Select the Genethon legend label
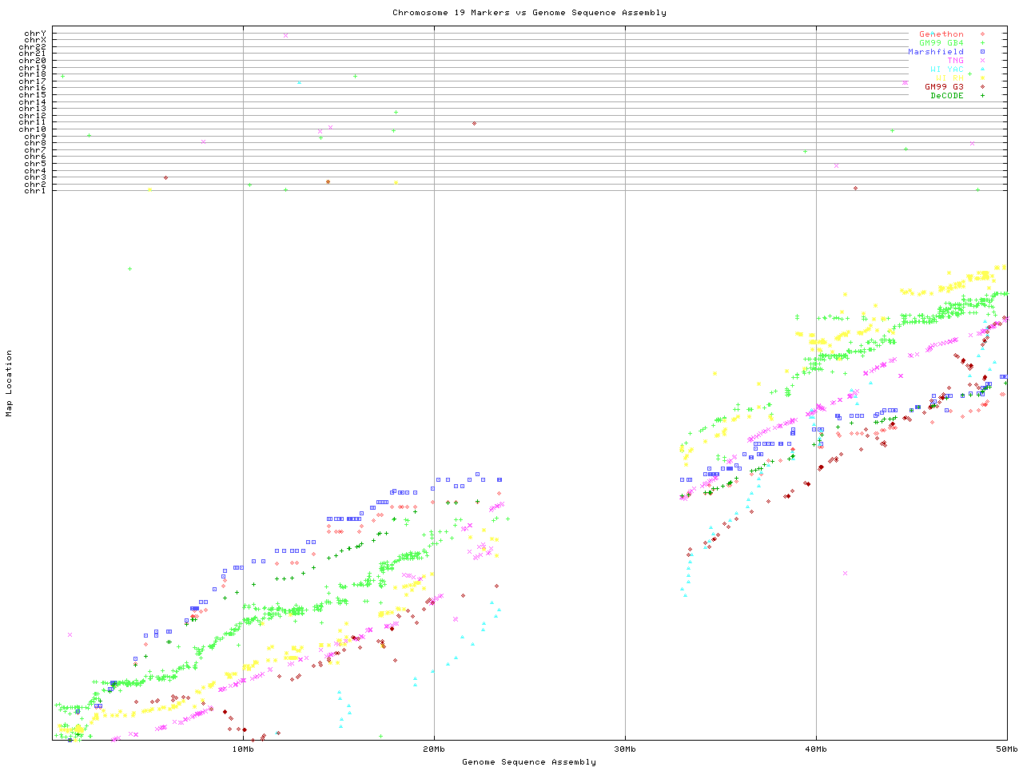This screenshot has width=1023, height=767. [941, 34]
